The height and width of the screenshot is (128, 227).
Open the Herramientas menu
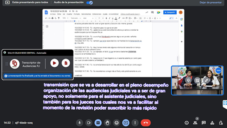[x=86, y=14]
